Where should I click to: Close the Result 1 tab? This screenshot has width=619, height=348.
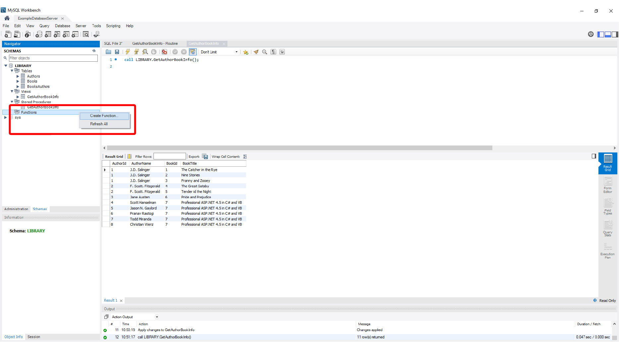point(121,301)
